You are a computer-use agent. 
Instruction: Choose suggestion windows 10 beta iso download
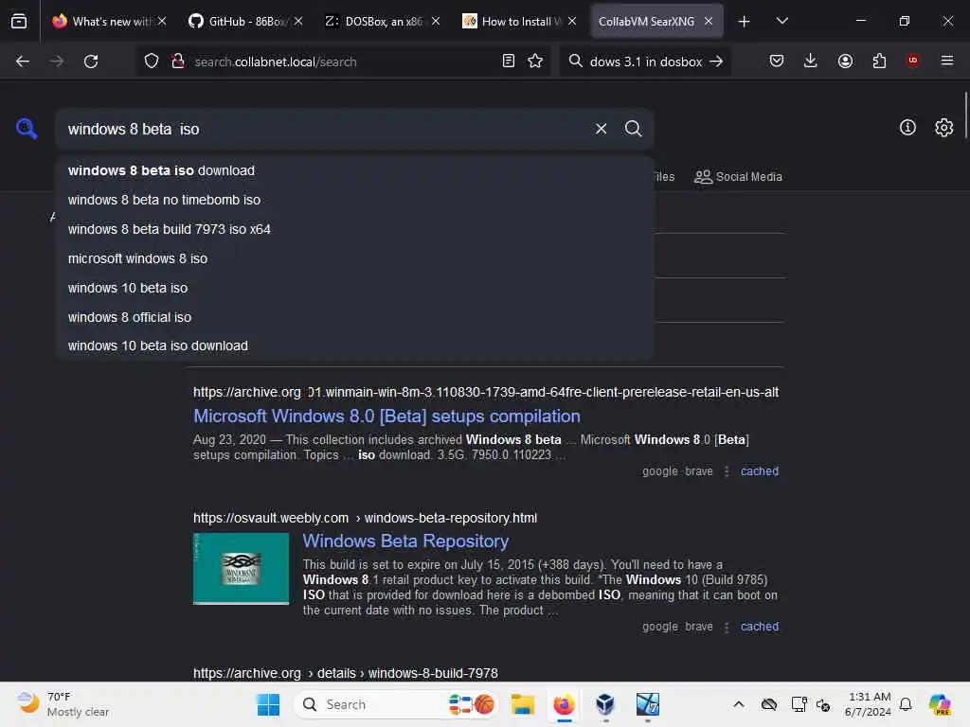[x=354, y=346]
